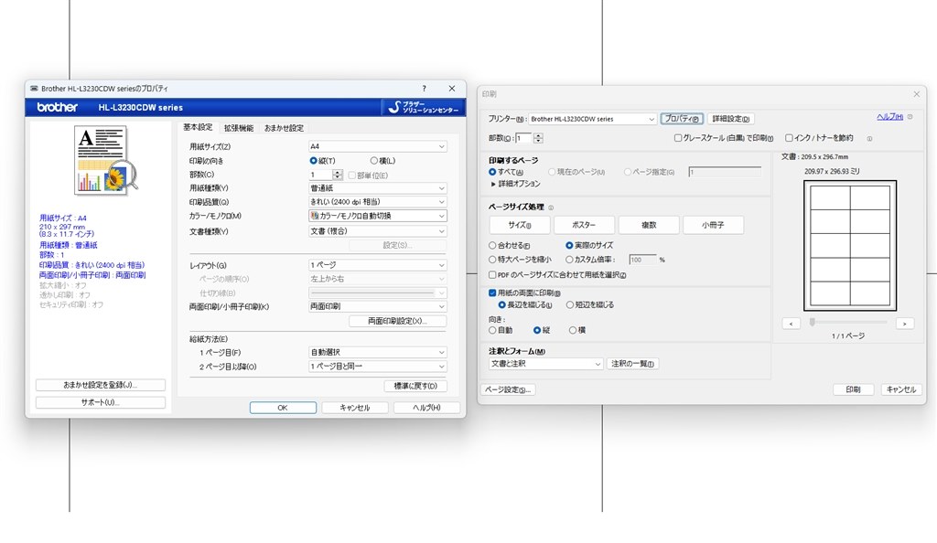The image size is (937, 543).
Task: Click the info icon beside インク/トナーを節約
Action: pyautogui.click(x=870, y=138)
